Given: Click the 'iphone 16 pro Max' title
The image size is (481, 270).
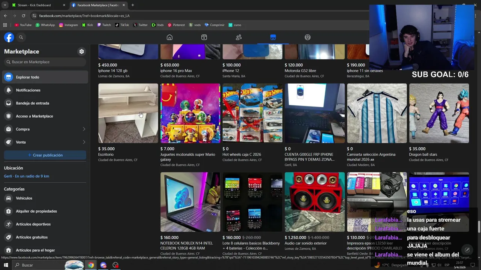Looking at the screenshot, I should point(176,70).
